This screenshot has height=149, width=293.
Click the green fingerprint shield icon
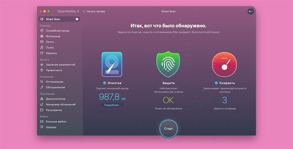pyautogui.click(x=168, y=64)
